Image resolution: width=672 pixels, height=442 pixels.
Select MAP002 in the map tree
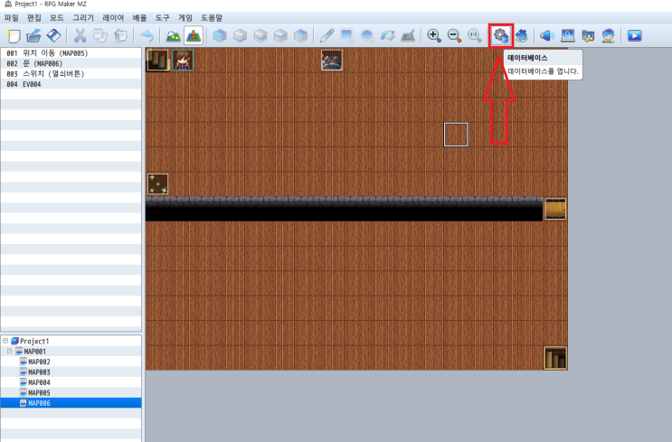(39, 362)
